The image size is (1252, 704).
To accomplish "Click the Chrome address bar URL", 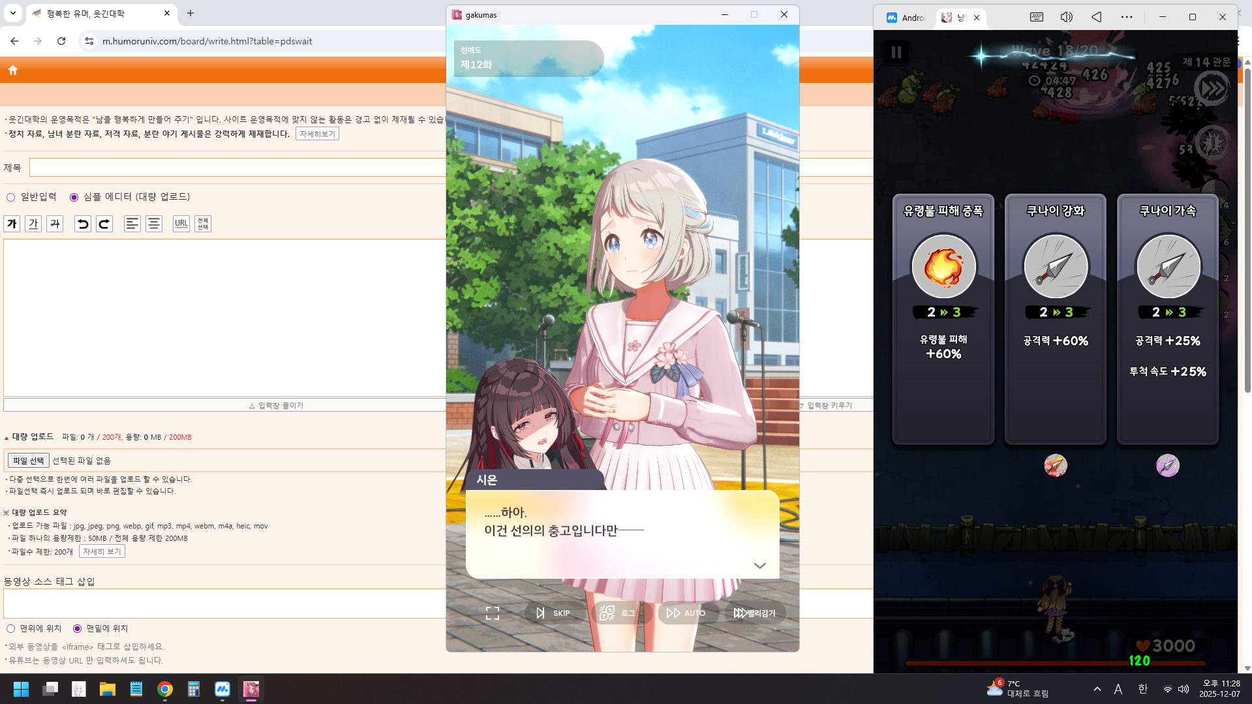I will click(x=207, y=41).
